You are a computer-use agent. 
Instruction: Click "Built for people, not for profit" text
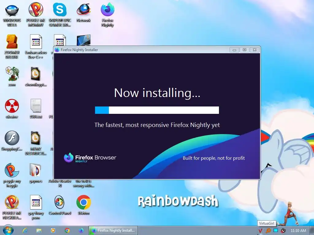coord(214,158)
